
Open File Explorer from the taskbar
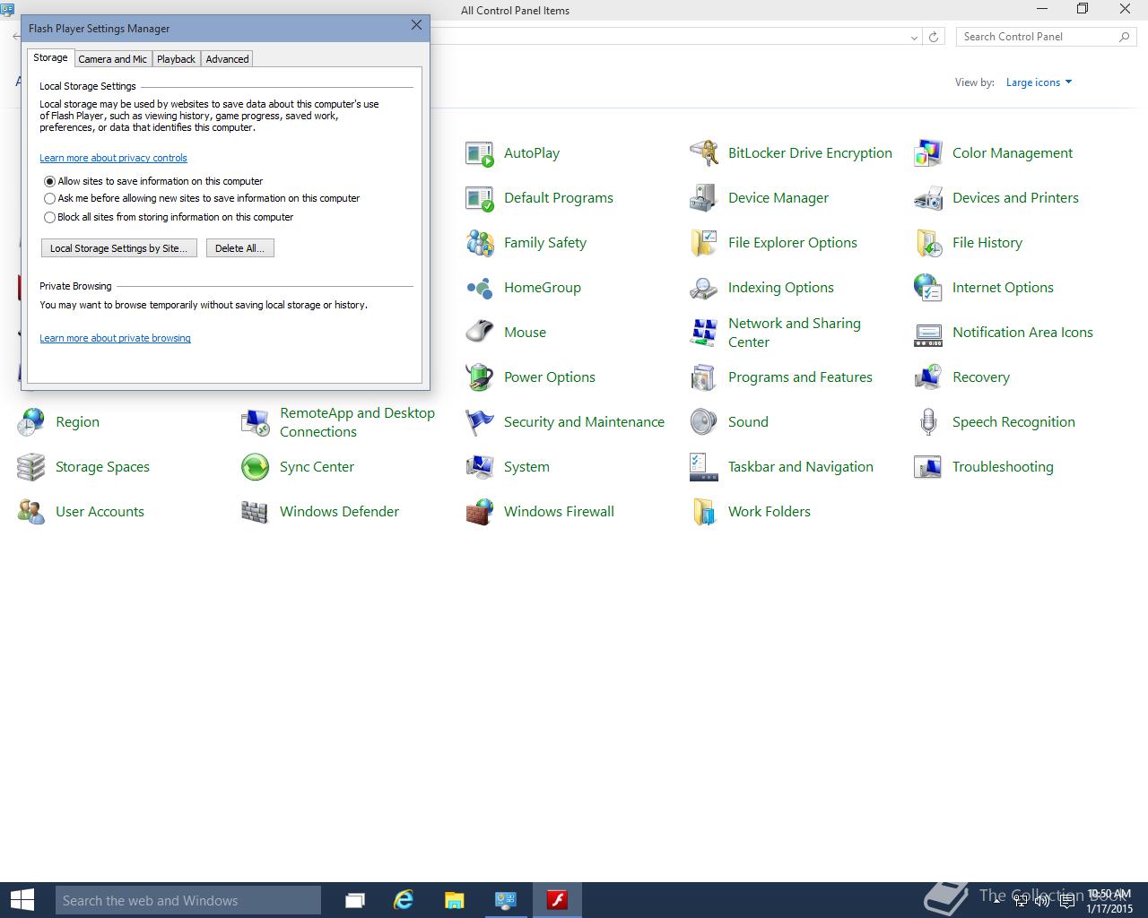coord(455,900)
